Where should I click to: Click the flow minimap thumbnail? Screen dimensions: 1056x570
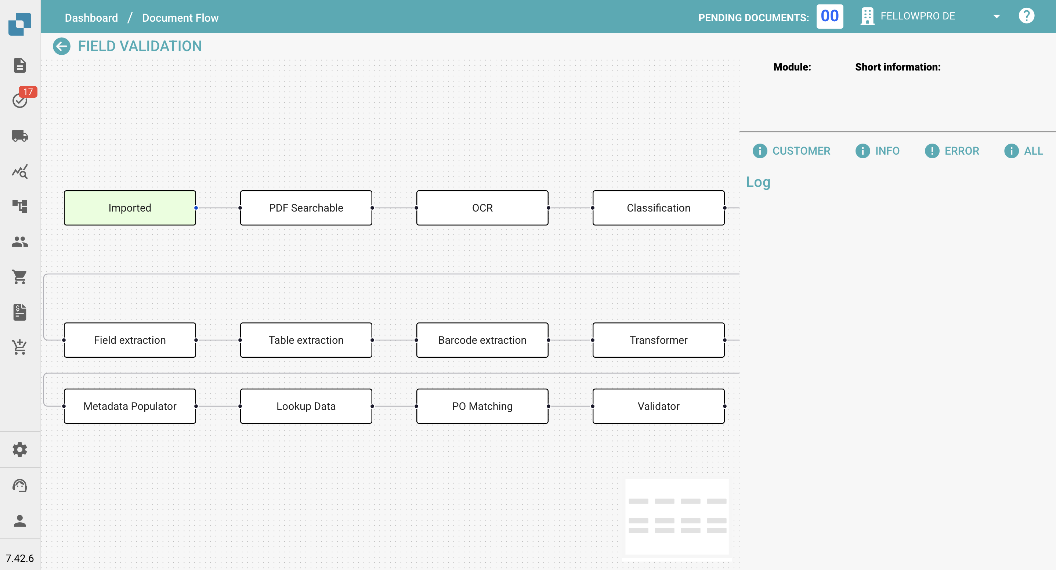pyautogui.click(x=677, y=517)
